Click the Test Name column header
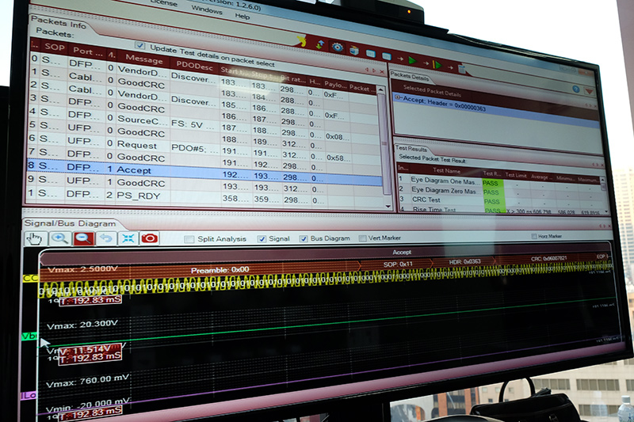Viewport: 634px width, 422px height. (446, 171)
